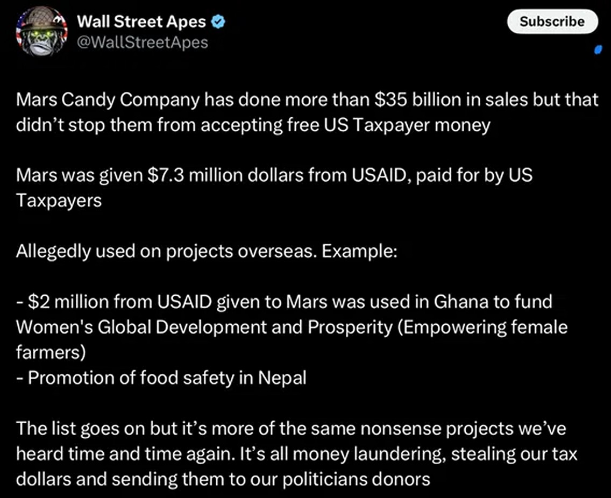Image resolution: width=611 pixels, height=498 pixels.
Task: Subscribe to Wall Street Apes
Action: pos(552,22)
